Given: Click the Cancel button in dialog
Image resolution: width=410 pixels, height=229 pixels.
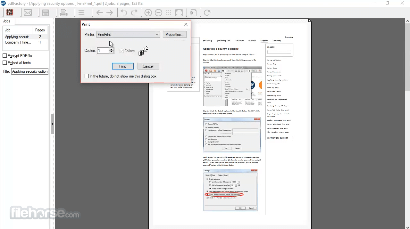Looking at the screenshot, I should [148, 66].
